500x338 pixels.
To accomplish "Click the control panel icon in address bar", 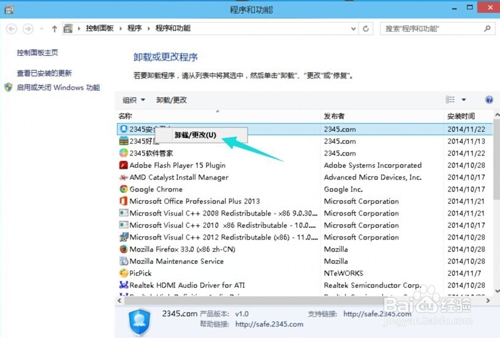I will 68,29.
